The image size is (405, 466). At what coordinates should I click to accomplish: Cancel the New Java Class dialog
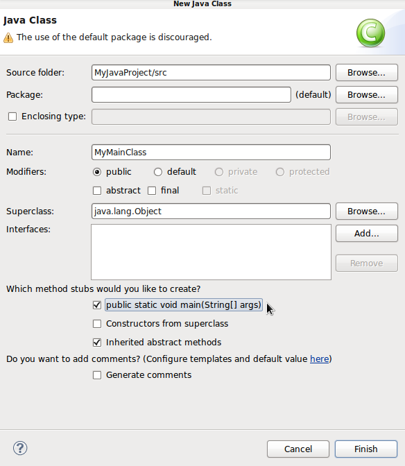coord(298,449)
